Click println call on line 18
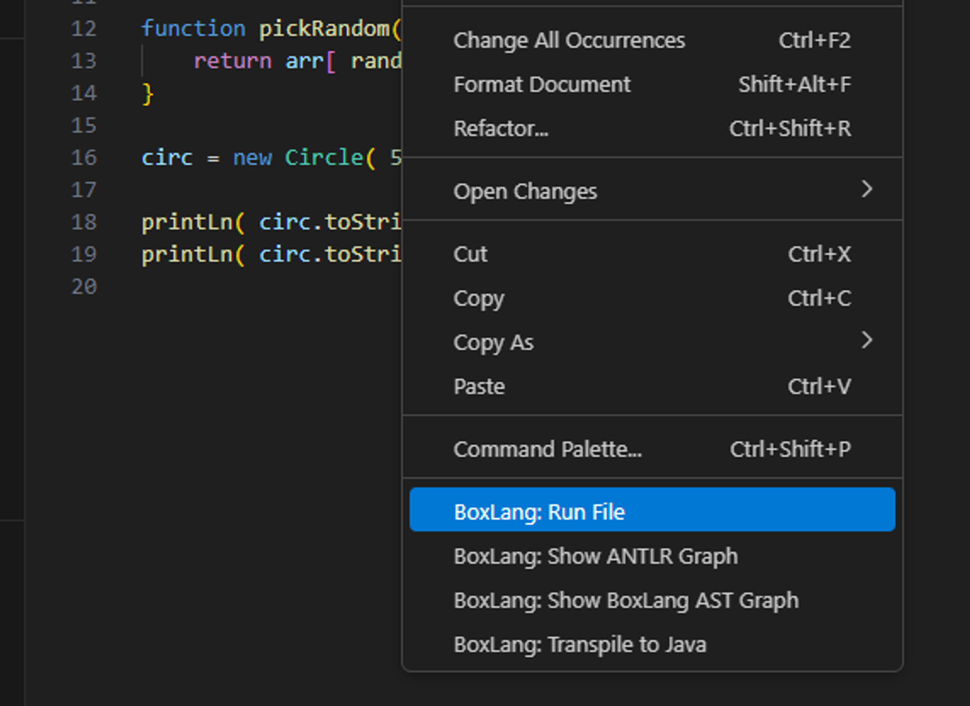 (x=186, y=222)
